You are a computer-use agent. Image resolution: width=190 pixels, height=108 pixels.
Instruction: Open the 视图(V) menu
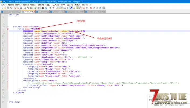(x=26, y=5)
